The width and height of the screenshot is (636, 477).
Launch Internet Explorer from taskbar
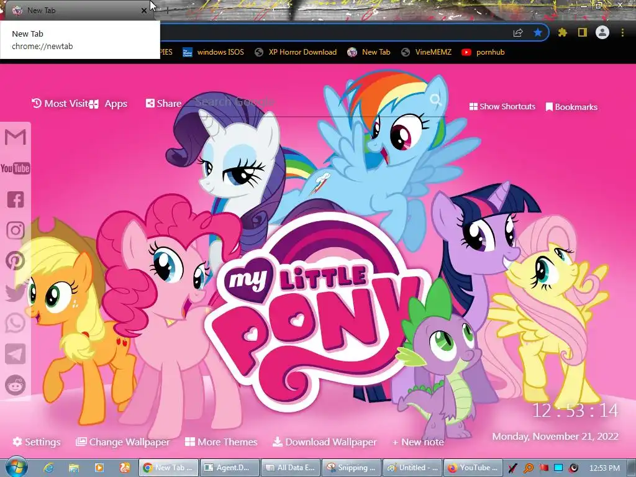48,468
